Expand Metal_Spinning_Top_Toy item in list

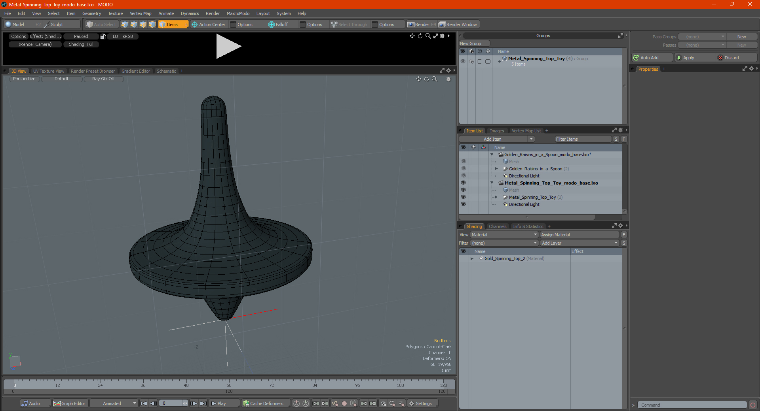pos(496,197)
